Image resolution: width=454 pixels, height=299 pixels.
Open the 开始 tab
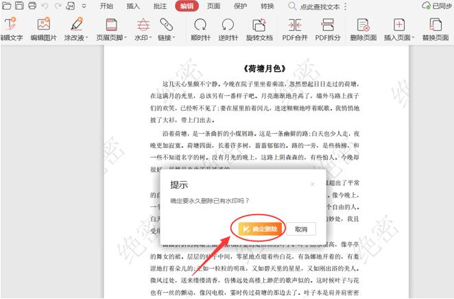[x=106, y=6]
